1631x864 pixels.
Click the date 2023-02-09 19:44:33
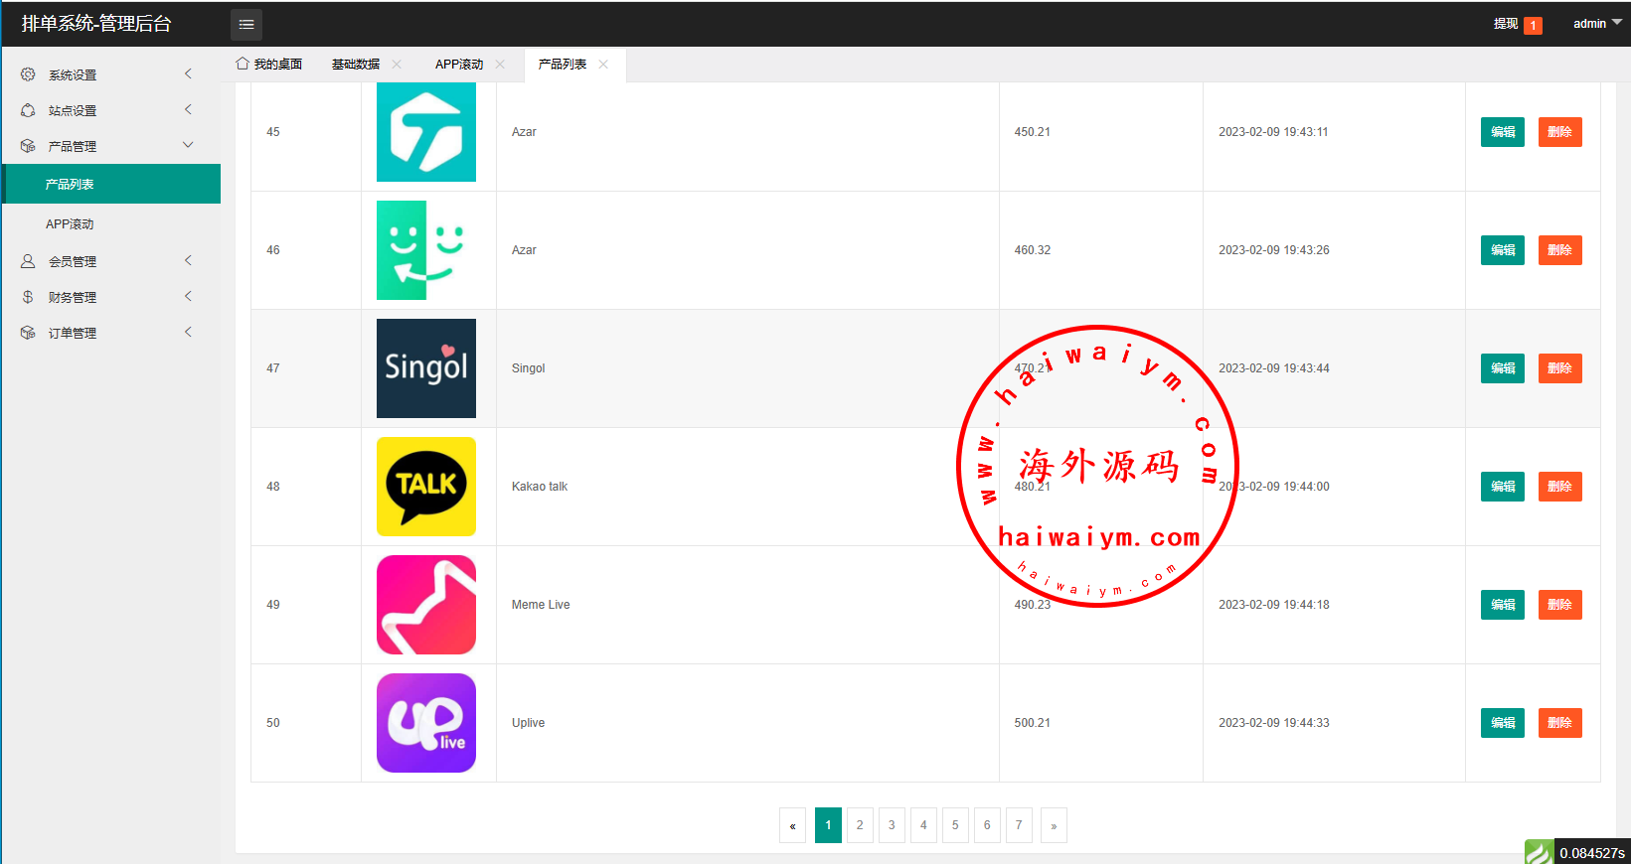[x=1274, y=723]
